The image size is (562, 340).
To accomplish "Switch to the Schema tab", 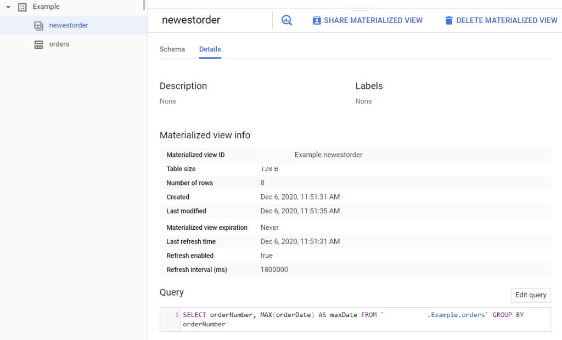I will point(172,49).
